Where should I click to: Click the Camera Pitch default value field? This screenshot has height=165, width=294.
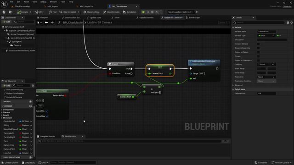266,93
